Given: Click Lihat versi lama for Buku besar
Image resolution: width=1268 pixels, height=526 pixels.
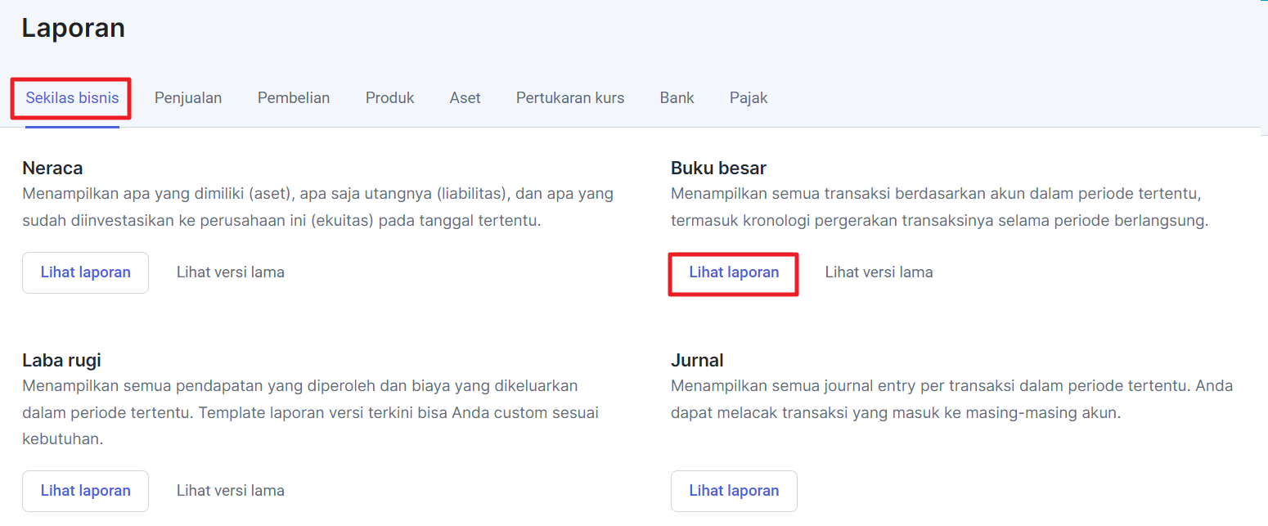Looking at the screenshot, I should [x=879, y=272].
